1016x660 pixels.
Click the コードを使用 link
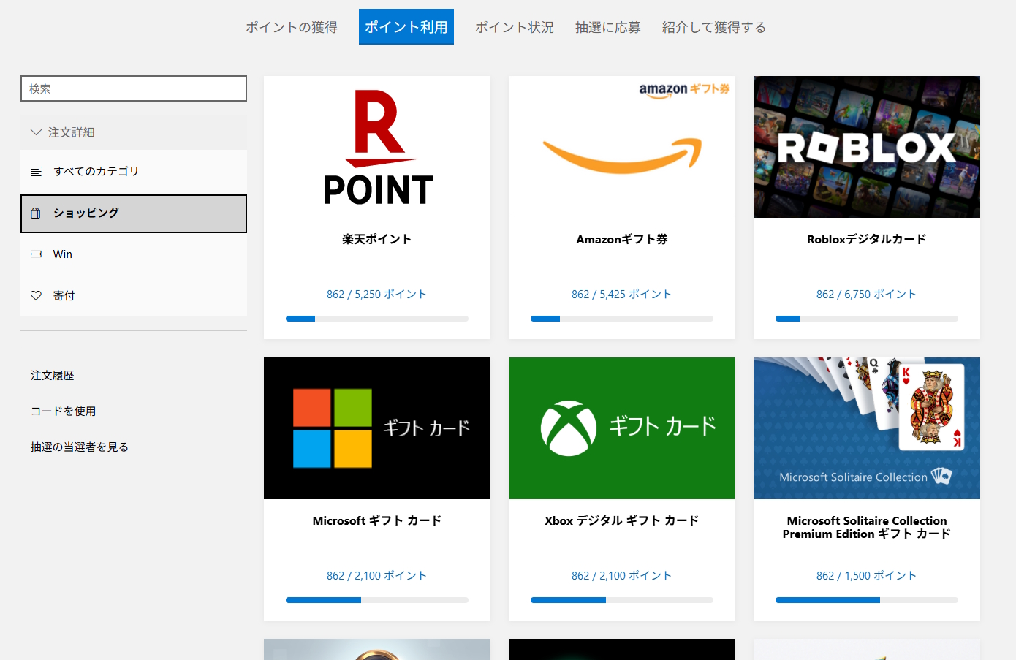(x=64, y=411)
